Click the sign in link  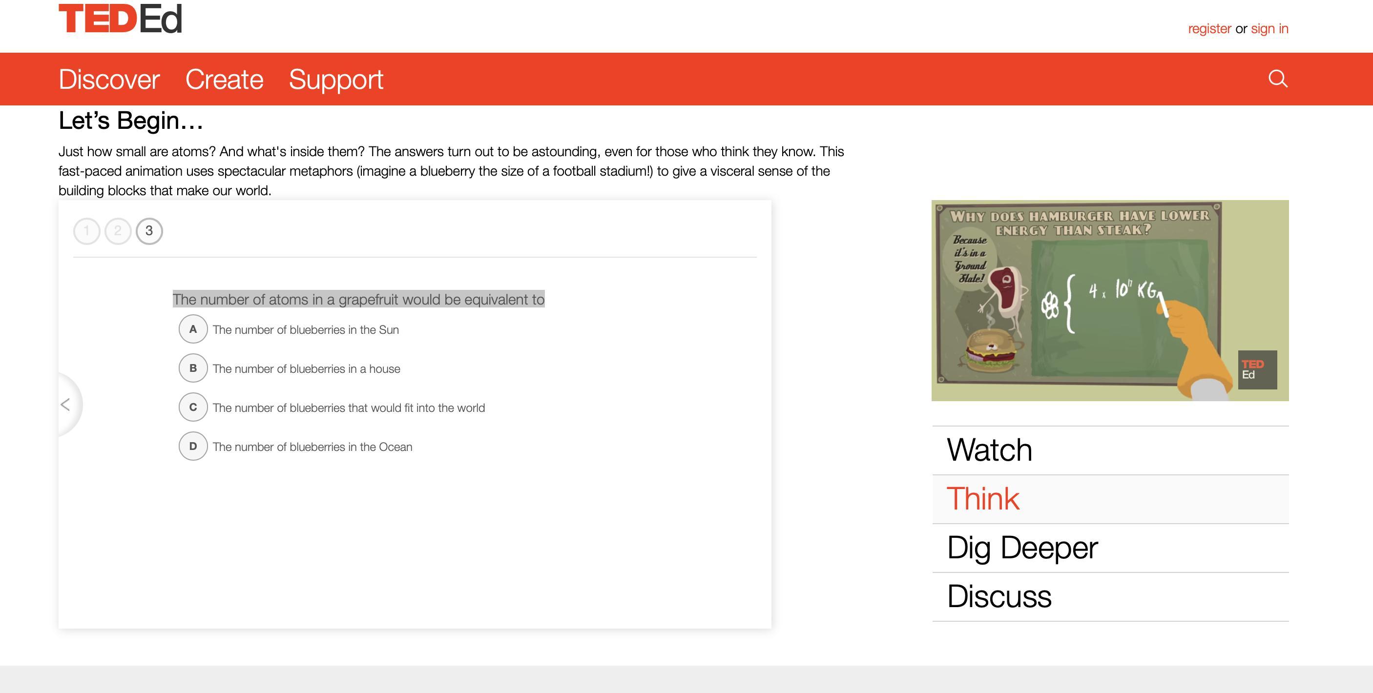(x=1269, y=29)
